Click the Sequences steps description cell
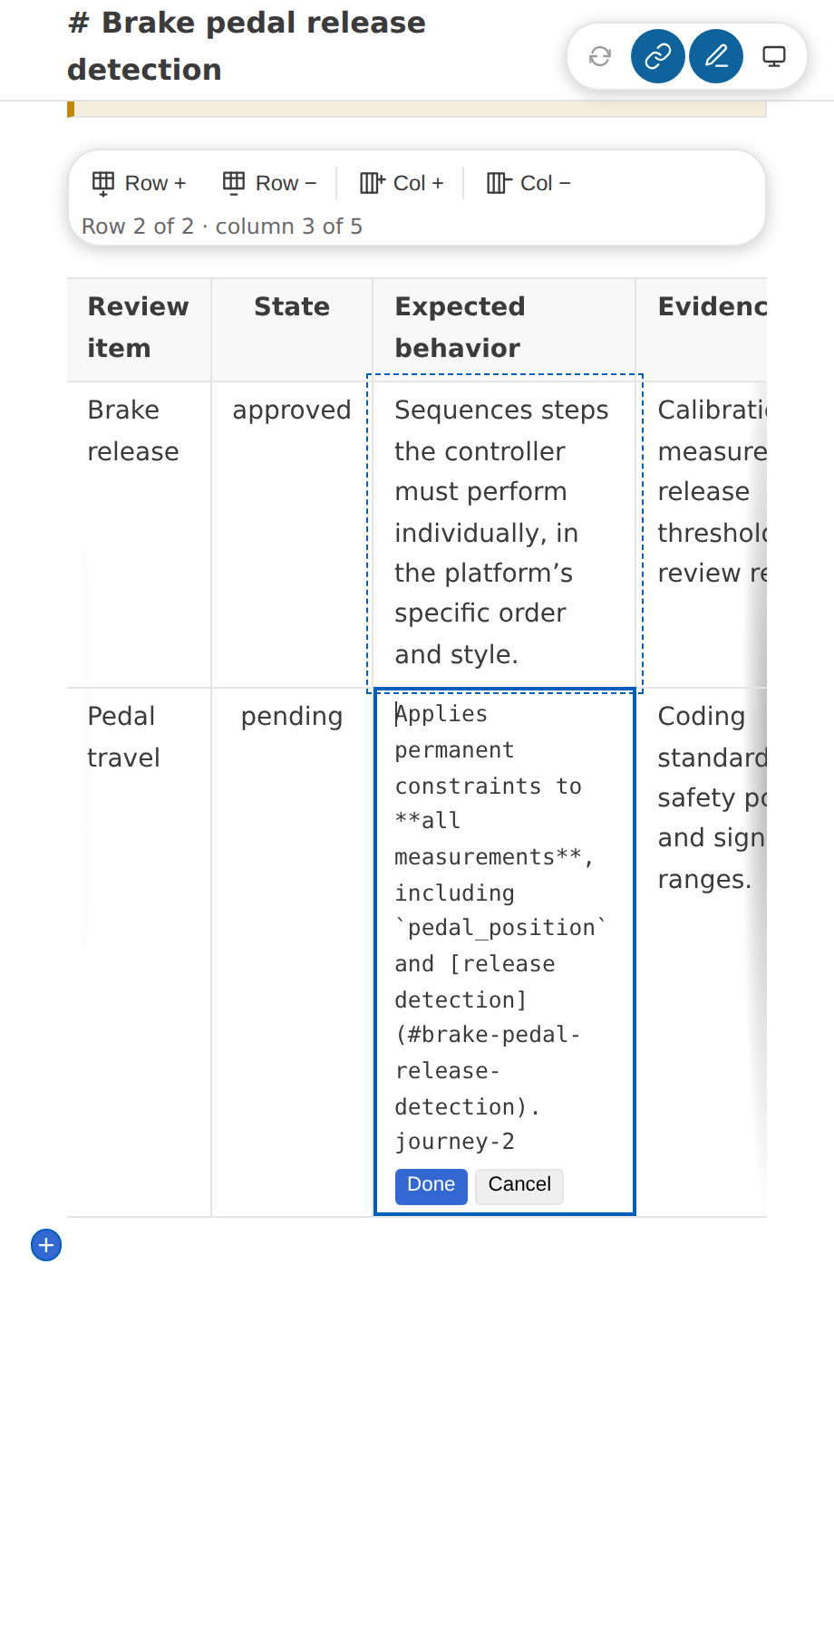The image size is (834, 1631). click(504, 535)
